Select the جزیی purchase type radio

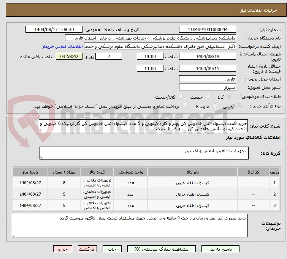pos(239,106)
